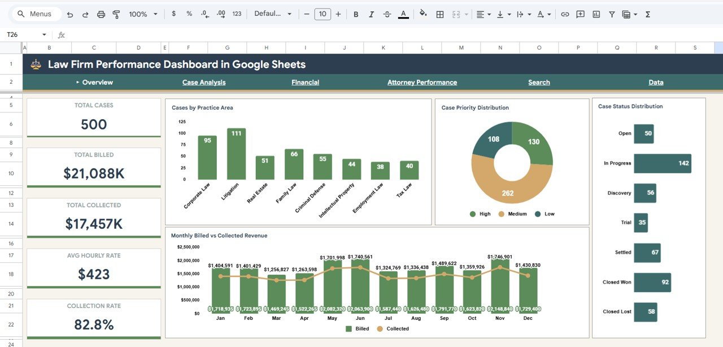
Task: Follow the Financial hyperlink
Action: 305,82
